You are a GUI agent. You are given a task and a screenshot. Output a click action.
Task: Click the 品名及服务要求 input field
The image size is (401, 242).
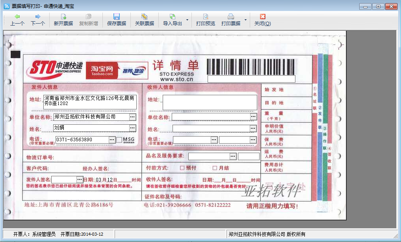[x=209, y=156]
